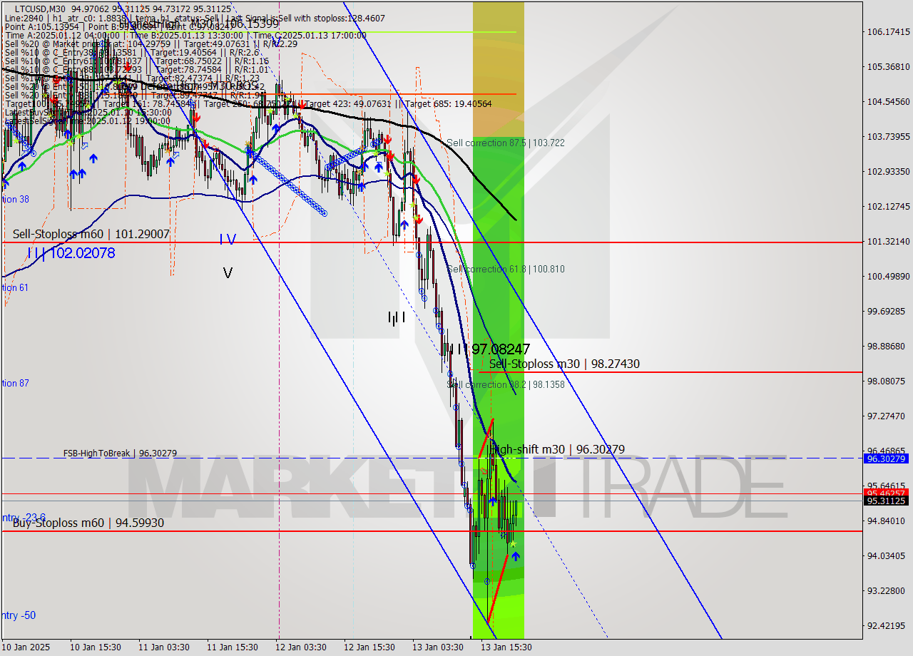Image resolution: width=913 pixels, height=656 pixels.
Task: Select the 'Sell correction 87.5 | 103.722' label
Action: coord(506,143)
